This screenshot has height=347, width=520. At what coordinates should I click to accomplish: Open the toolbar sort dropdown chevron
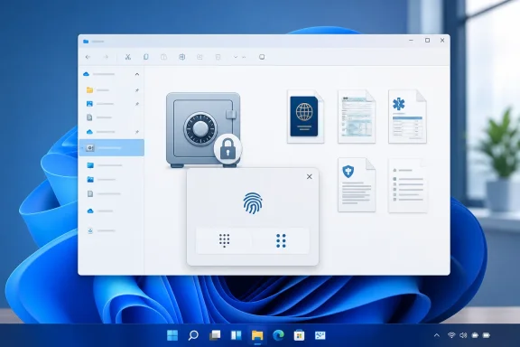click(236, 57)
